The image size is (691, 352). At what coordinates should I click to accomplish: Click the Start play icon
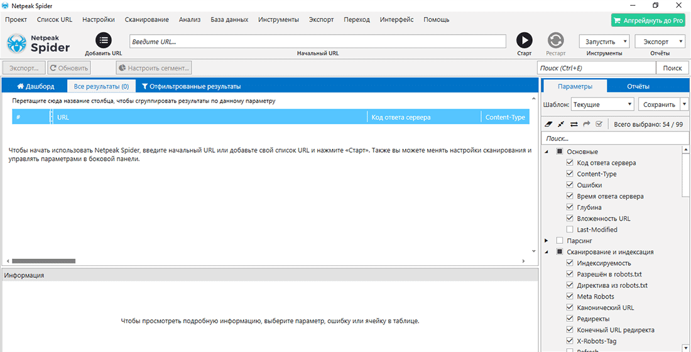tap(525, 40)
